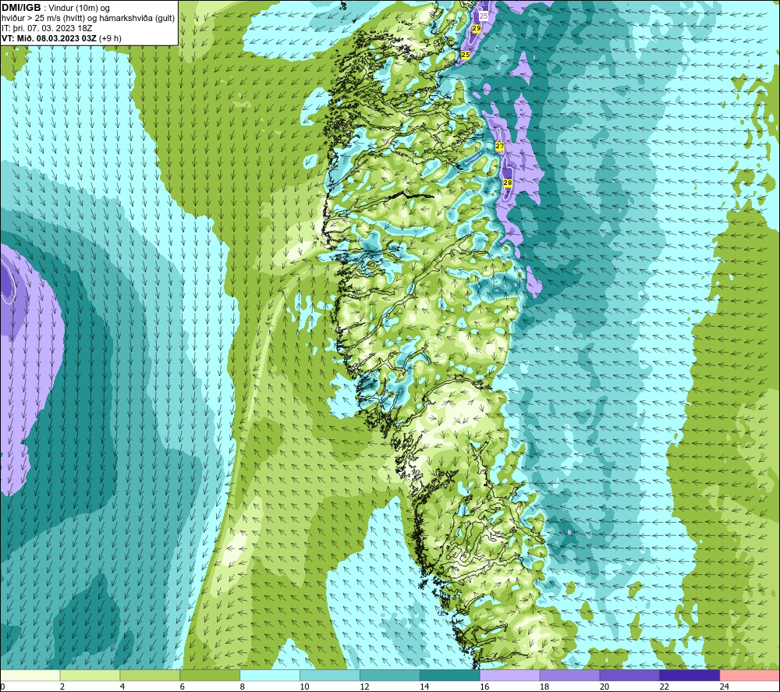Select the 'IT: þri. 07. 03. 2023 18Z' line
Screen dimensions: 780x692
point(47,28)
